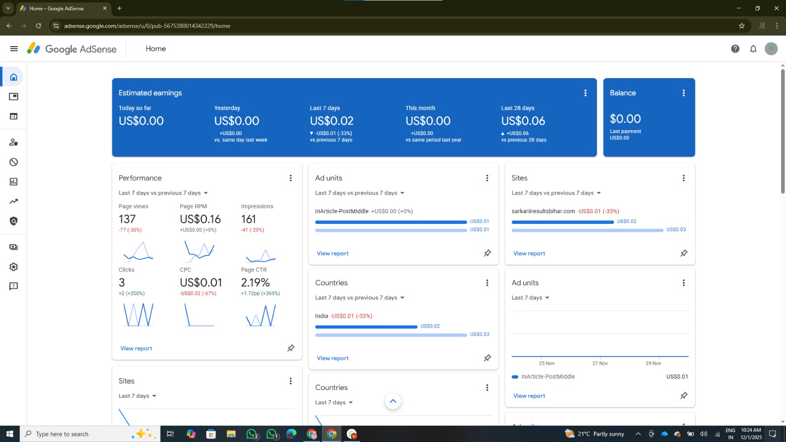Click the scroll-to-top arrow button
Viewport: 786px width, 442px height.
click(x=393, y=401)
